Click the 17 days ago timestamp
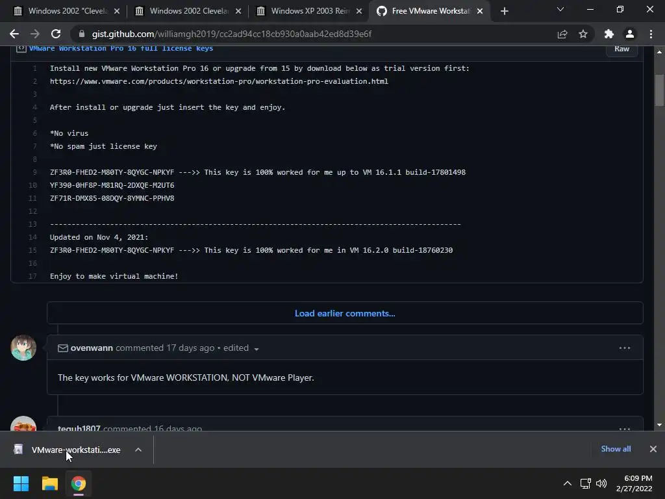665x499 pixels. pos(190,348)
